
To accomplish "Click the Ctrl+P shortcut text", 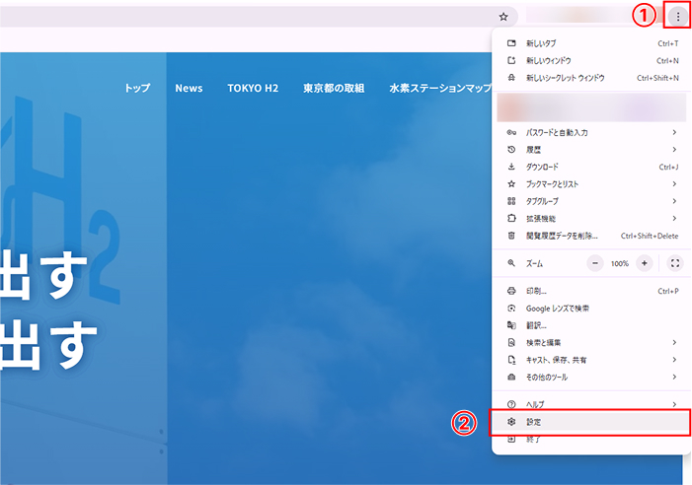I will [668, 291].
